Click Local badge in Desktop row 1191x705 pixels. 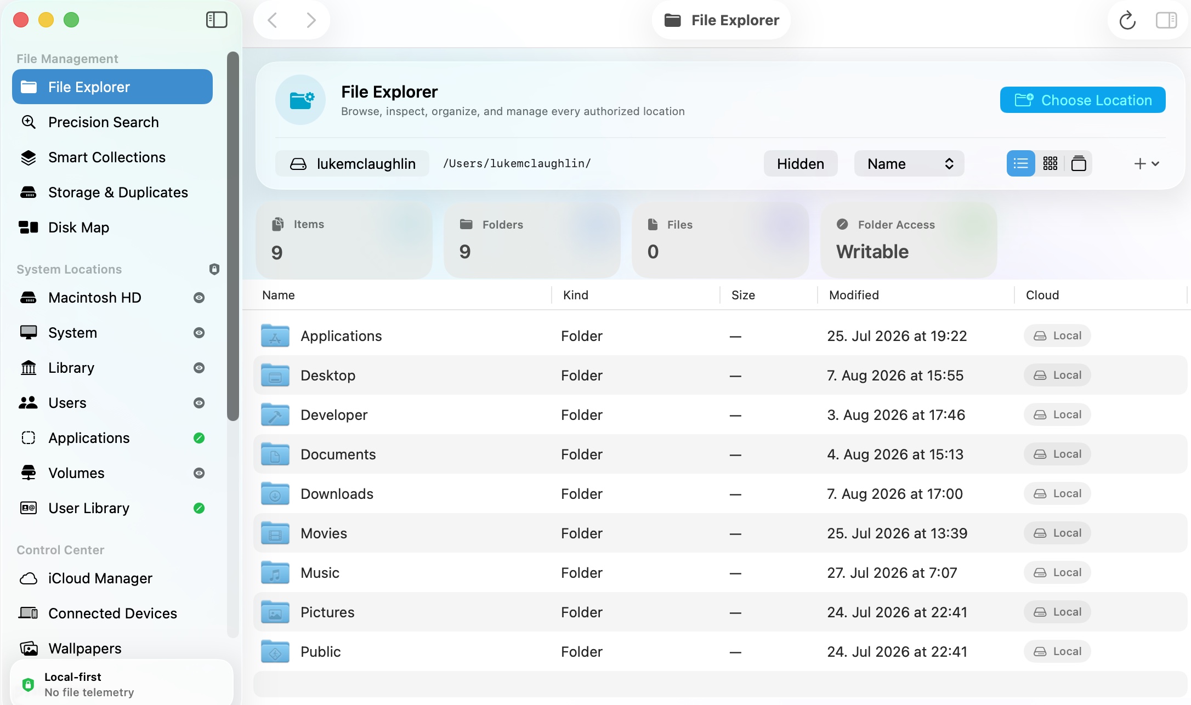pos(1057,375)
